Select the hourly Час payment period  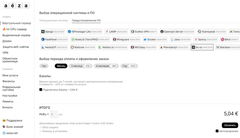(x=44, y=66)
